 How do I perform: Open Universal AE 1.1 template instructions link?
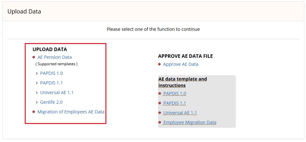pos(180,113)
